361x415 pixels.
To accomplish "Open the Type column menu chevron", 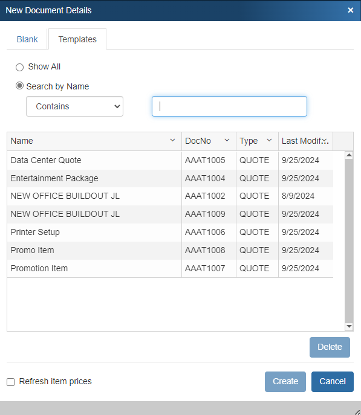I will pyautogui.click(x=269, y=140).
